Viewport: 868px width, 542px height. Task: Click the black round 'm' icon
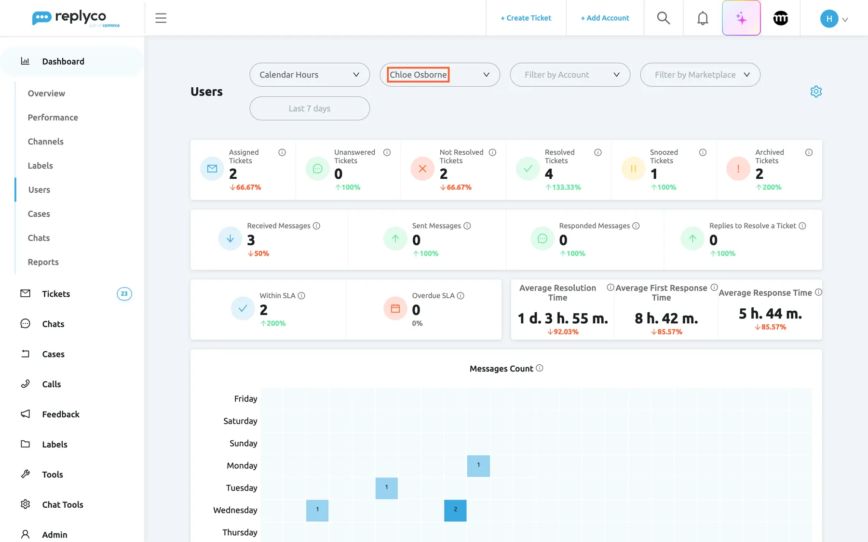pos(781,18)
